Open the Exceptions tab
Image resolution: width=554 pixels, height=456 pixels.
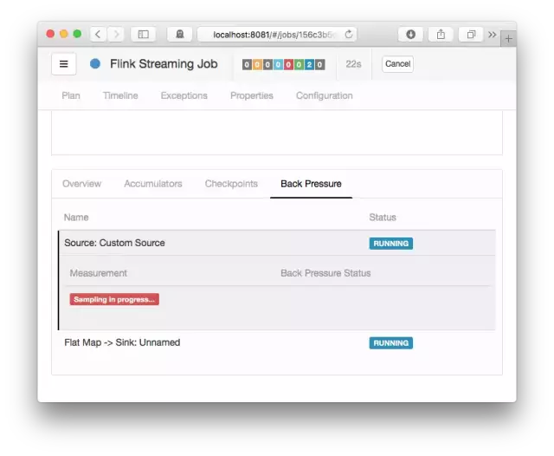[x=184, y=95]
